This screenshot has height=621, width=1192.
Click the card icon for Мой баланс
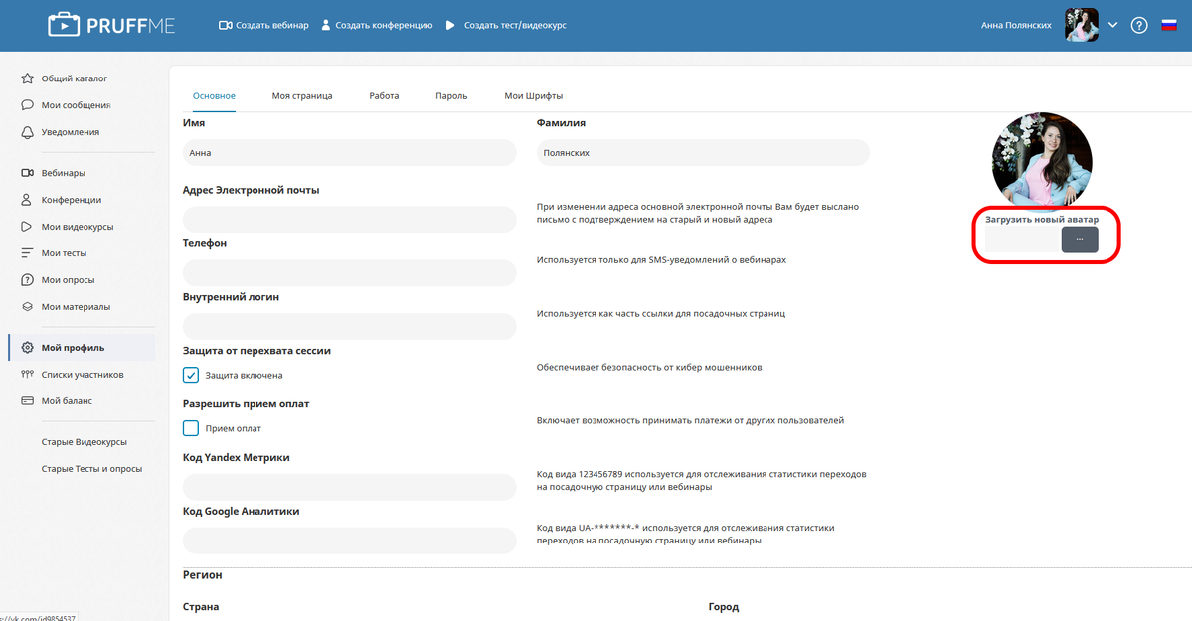click(x=28, y=400)
